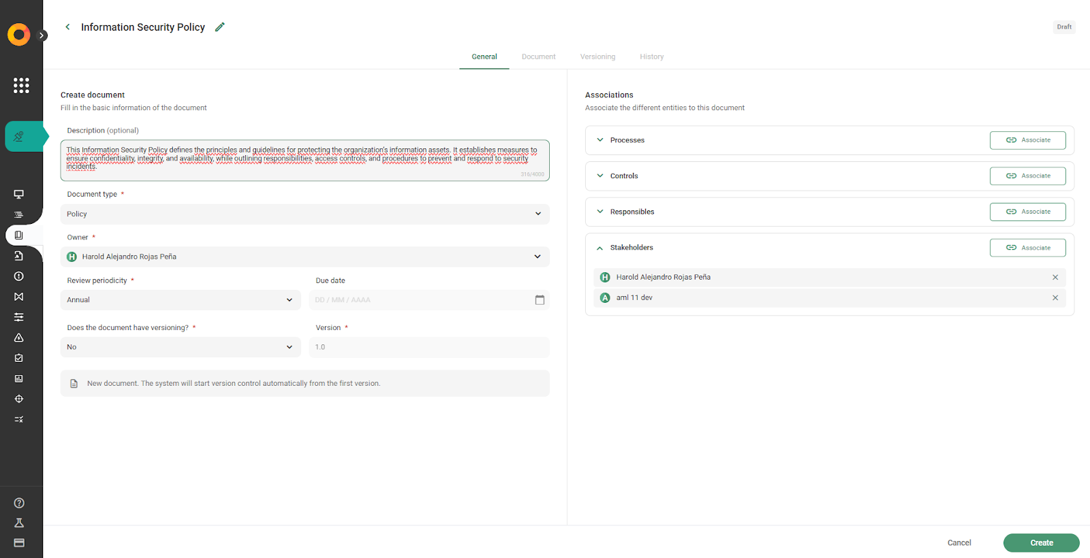Viewport: 1090px width, 558px height.
Task: Click Associate button for Controls
Action: (1027, 176)
